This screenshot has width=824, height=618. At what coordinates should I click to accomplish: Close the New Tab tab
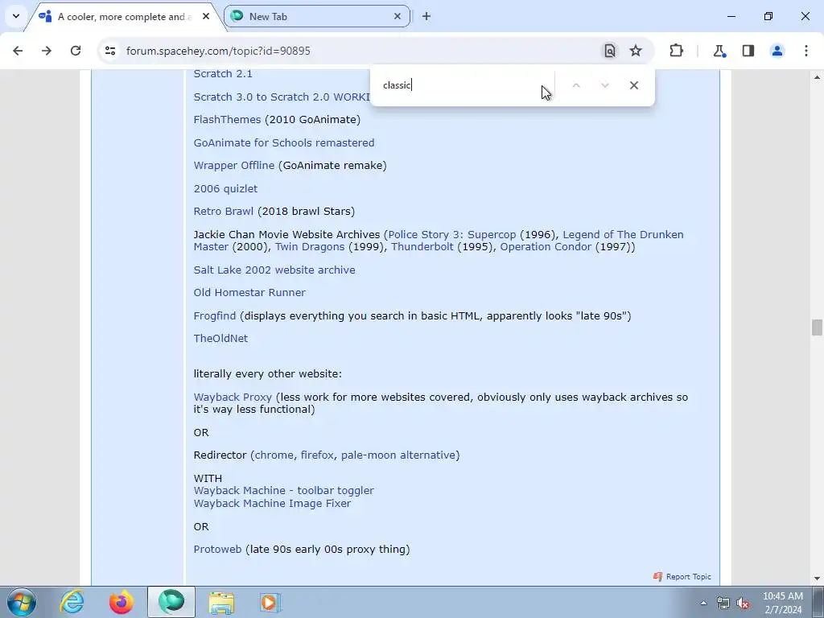[398, 16]
